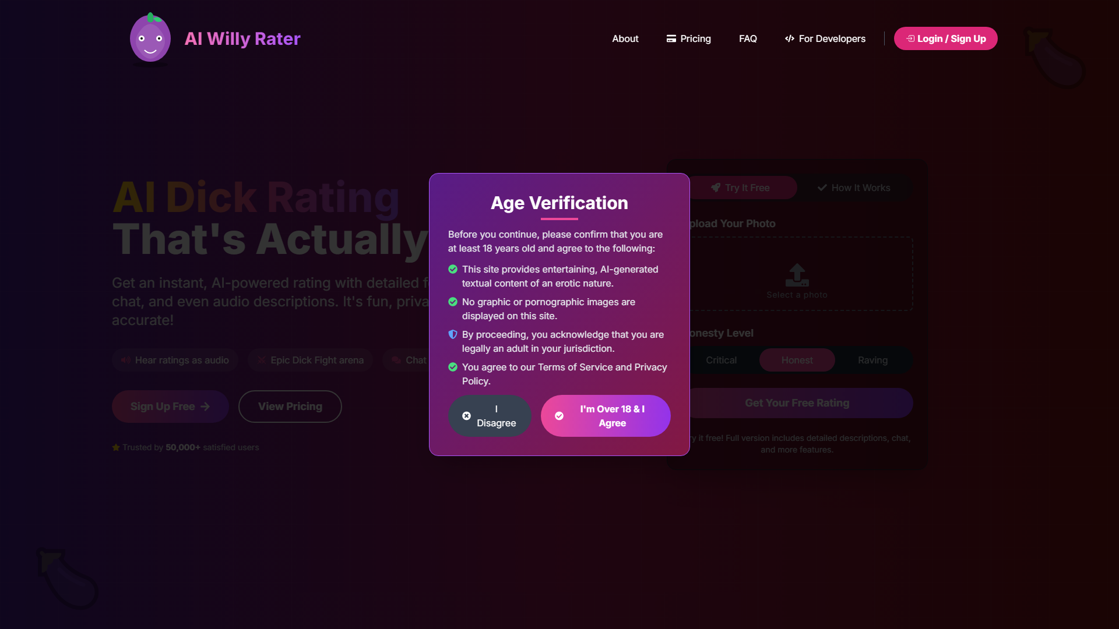Image resolution: width=1119 pixels, height=629 pixels.
Task: Click the shield icon in the age verification list
Action: (453, 334)
